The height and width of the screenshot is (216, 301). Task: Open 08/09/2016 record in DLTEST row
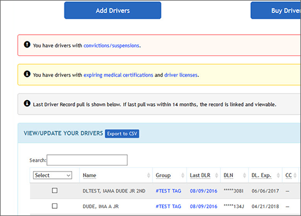point(203,191)
